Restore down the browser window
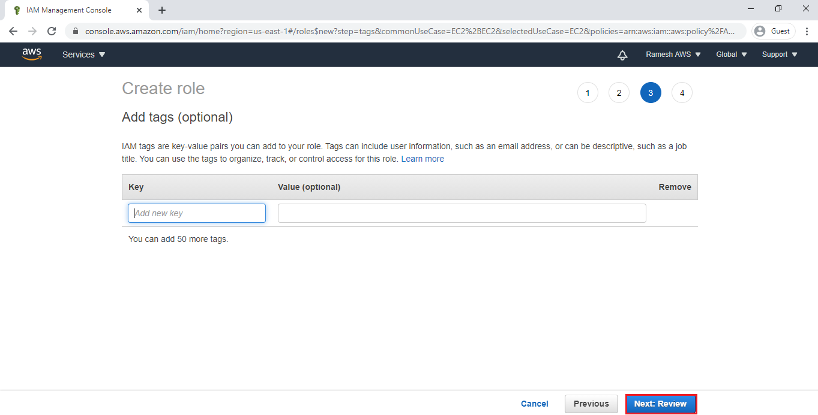Image resolution: width=818 pixels, height=415 pixels. click(x=778, y=8)
